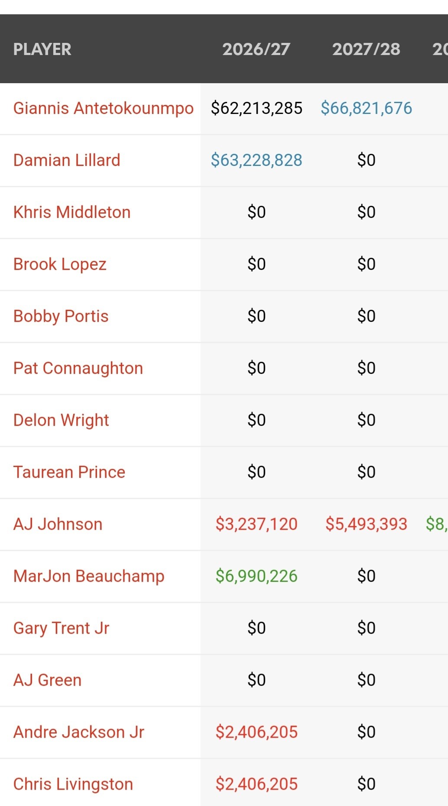The width and height of the screenshot is (448, 806).
Task: Open Brook Lopez player link
Action: tap(60, 264)
